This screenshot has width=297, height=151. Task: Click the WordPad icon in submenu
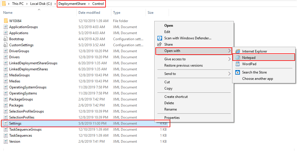click(x=238, y=64)
